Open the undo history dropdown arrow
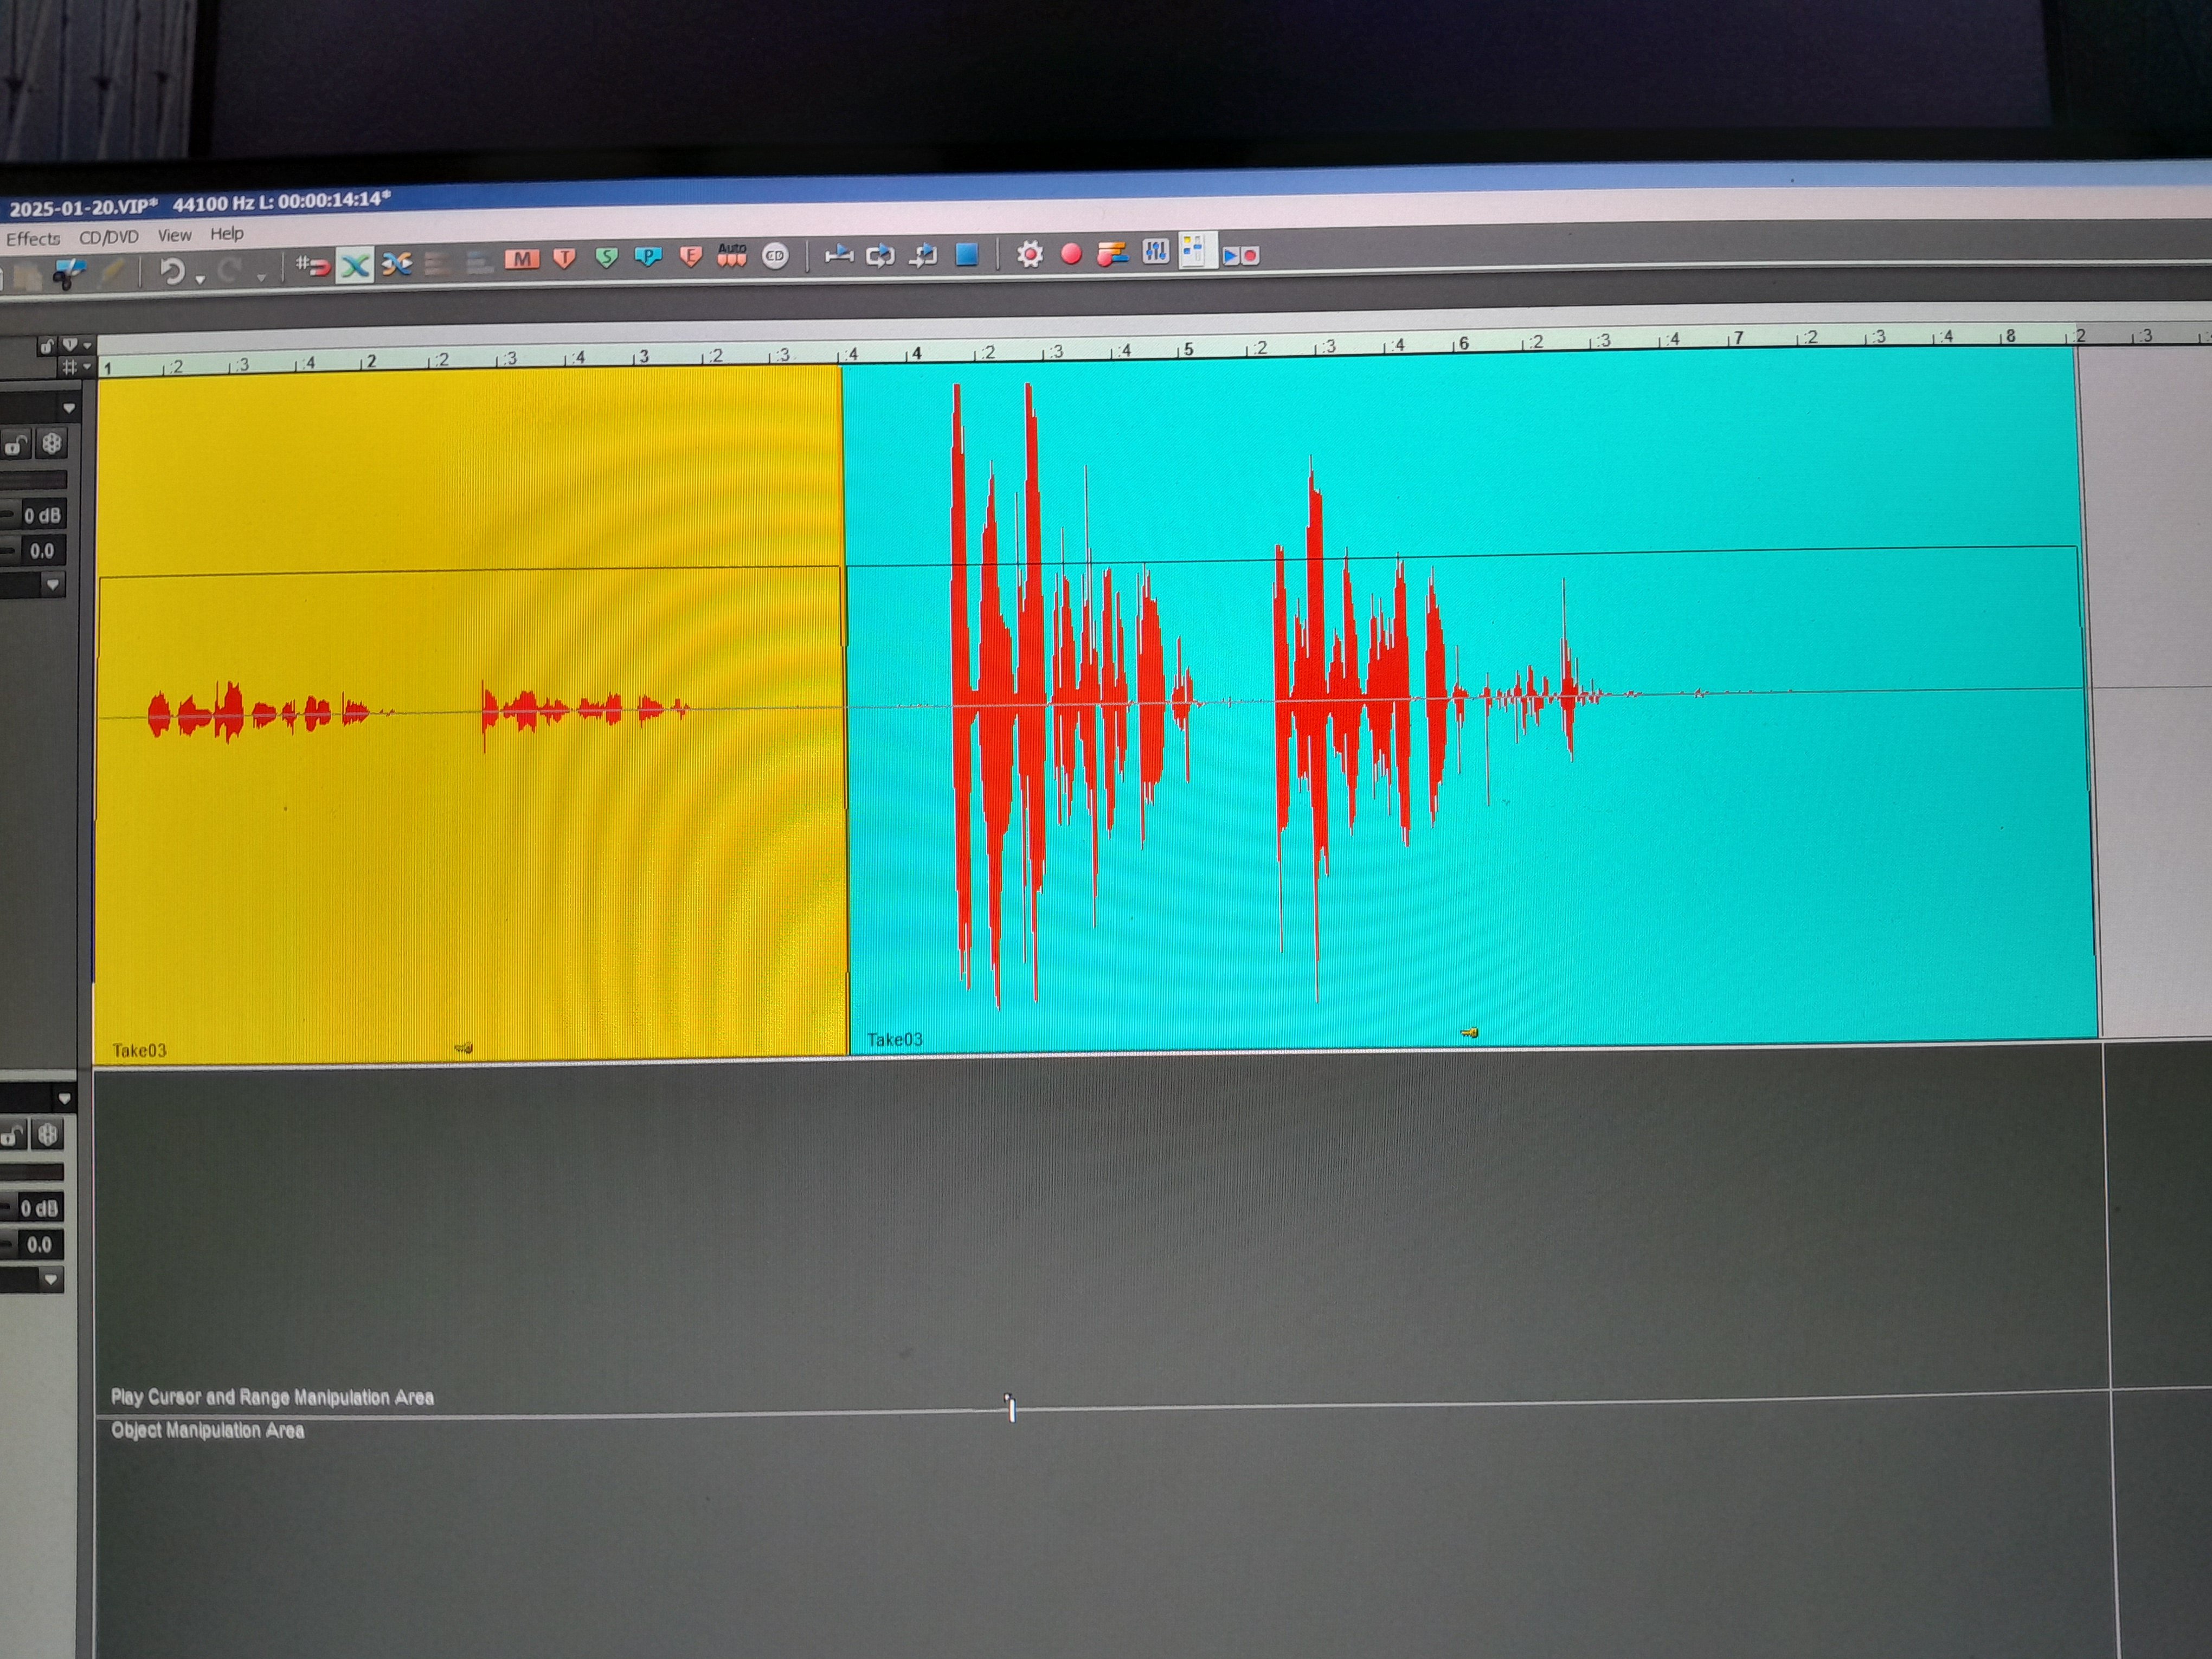The width and height of the screenshot is (2212, 1659). tap(200, 278)
